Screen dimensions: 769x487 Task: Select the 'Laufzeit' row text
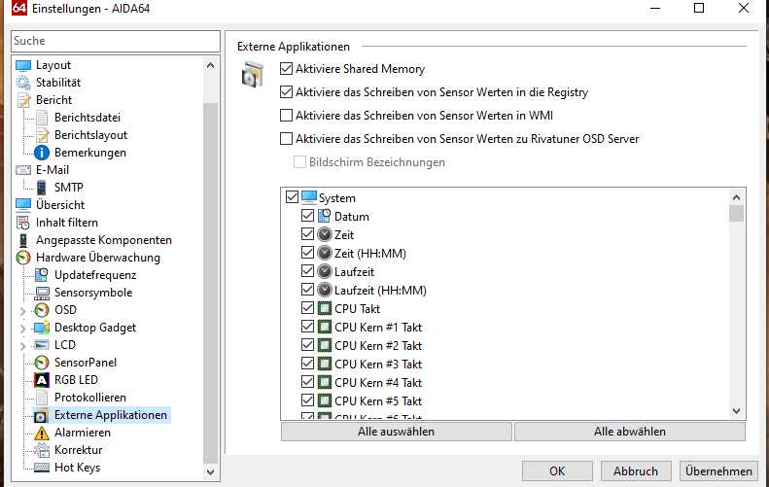point(354,272)
